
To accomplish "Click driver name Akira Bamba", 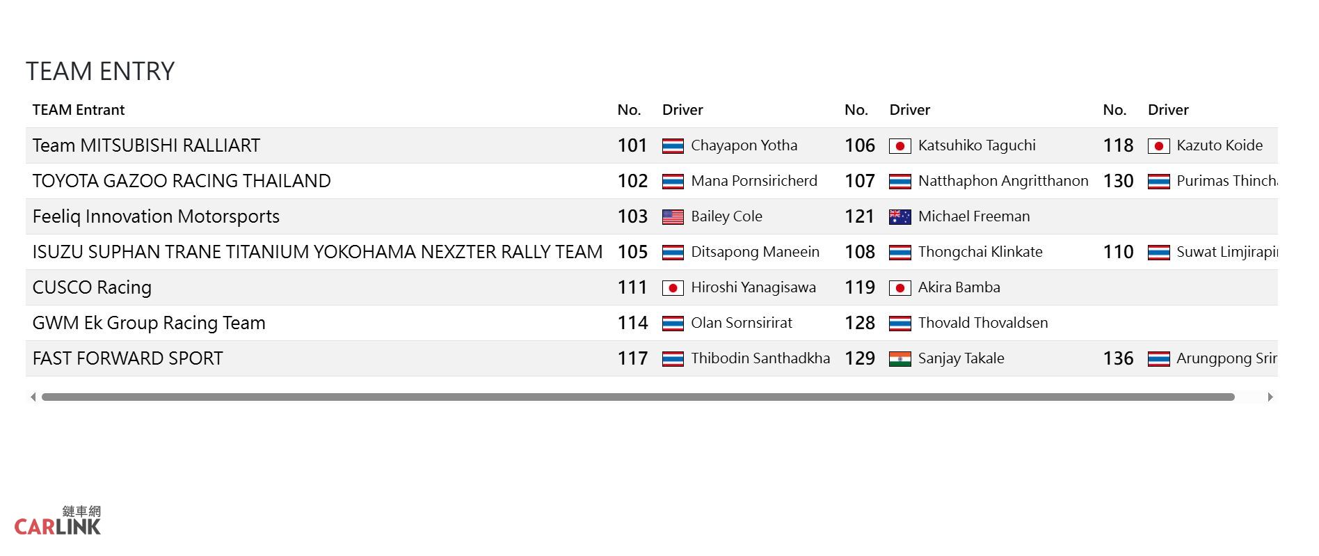I will point(959,287).
